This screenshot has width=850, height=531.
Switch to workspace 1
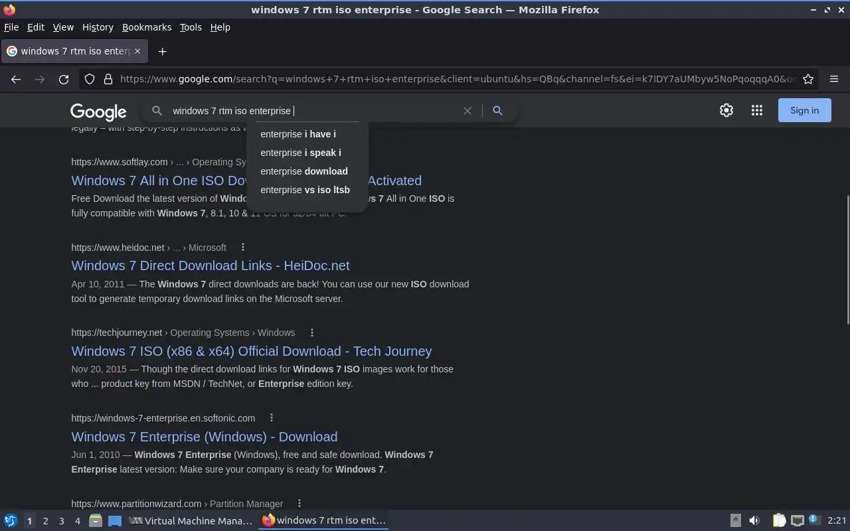(x=29, y=521)
